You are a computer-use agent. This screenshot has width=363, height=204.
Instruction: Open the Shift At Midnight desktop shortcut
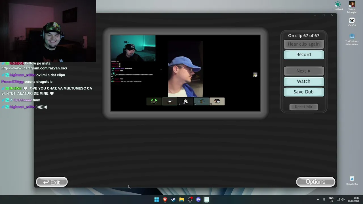click(x=352, y=8)
